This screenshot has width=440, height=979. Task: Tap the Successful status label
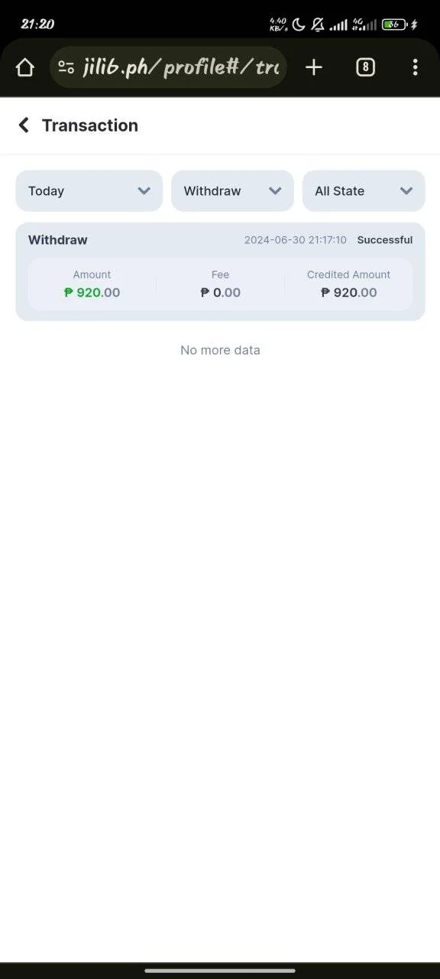coord(385,240)
